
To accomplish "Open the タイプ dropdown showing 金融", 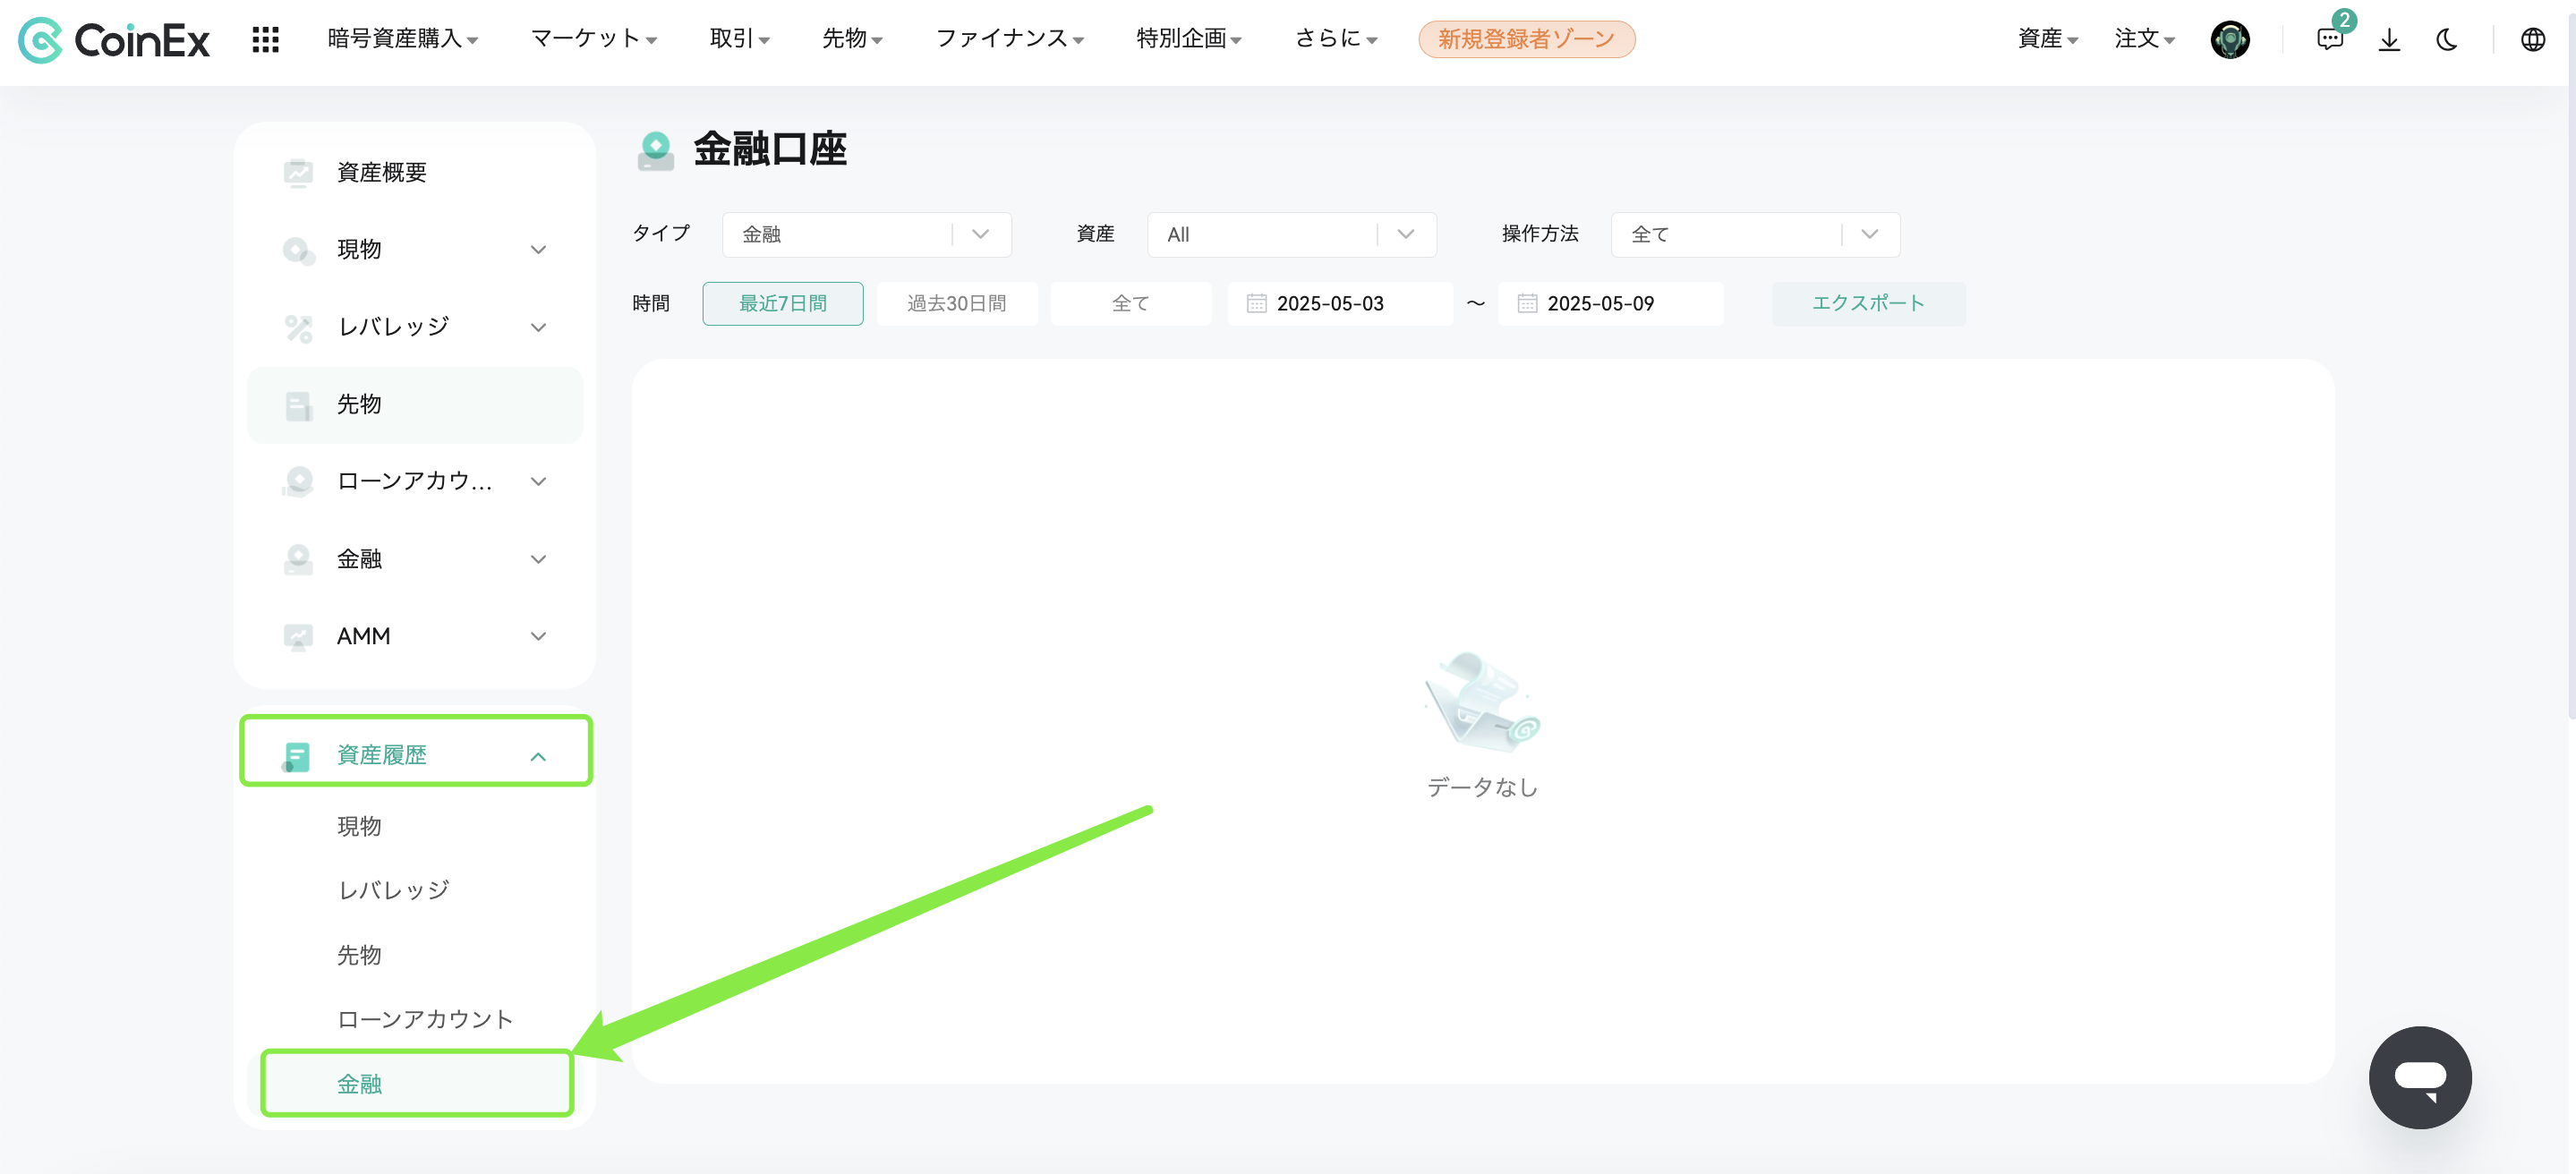I will [866, 234].
